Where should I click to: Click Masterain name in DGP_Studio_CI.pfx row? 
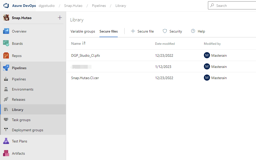pyautogui.click(x=219, y=55)
